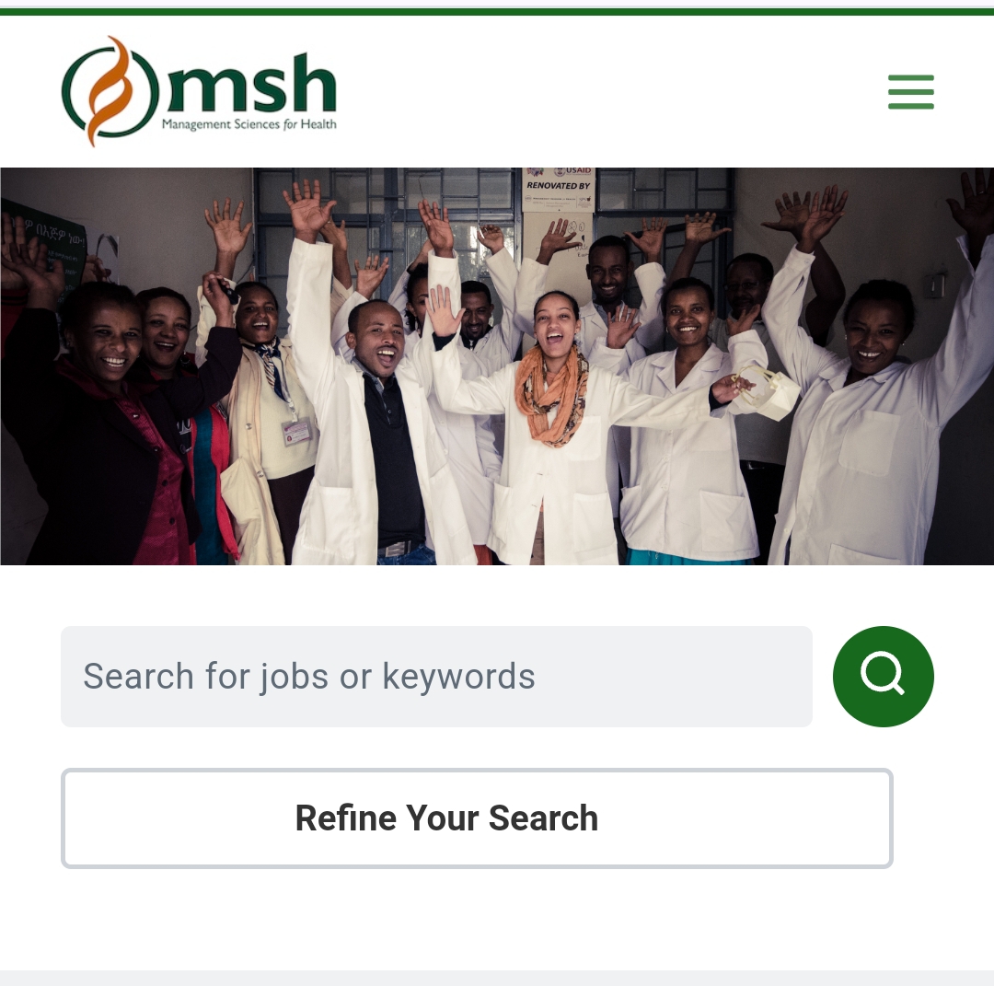Click the man in black shirt in photo
Image resolution: width=994 pixels, height=986 pixels.
coord(378,431)
